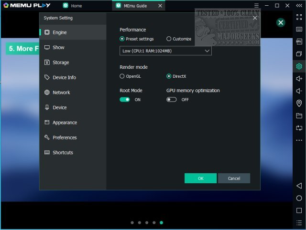Image resolution: width=306 pixels, height=230 pixels.
Task: Lower volume with the speaker minus icon
Action: 299,91
